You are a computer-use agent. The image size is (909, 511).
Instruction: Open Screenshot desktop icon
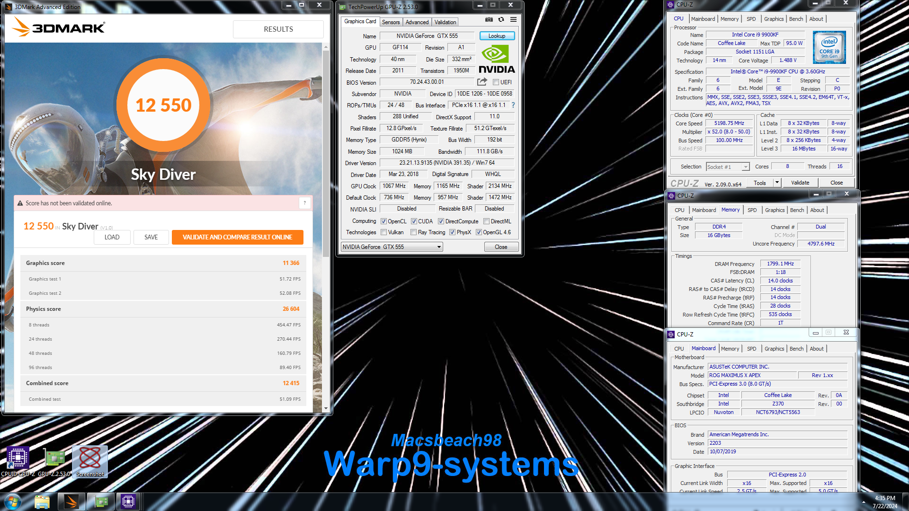[90, 462]
